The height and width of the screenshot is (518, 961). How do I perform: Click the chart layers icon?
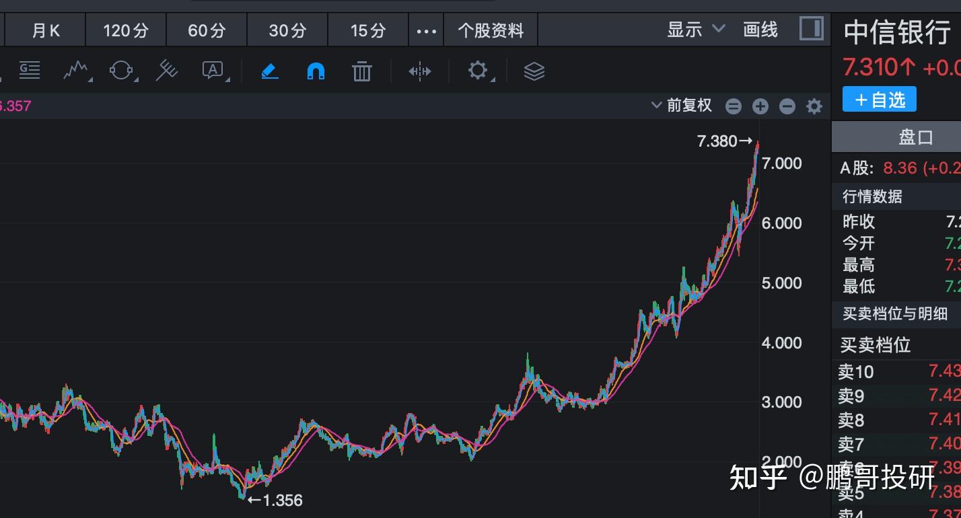pos(534,71)
